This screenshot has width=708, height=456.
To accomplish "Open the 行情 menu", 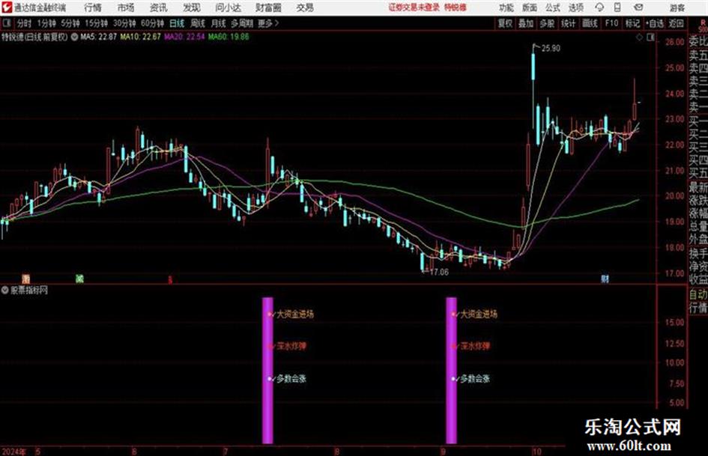I will point(93,7).
